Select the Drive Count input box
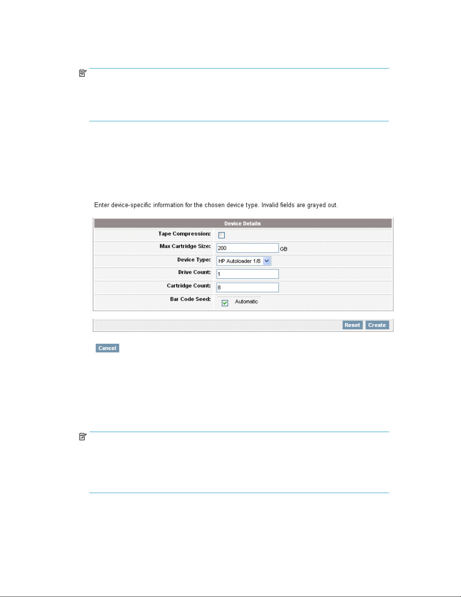Screen dimensions: 461x597 (248, 274)
